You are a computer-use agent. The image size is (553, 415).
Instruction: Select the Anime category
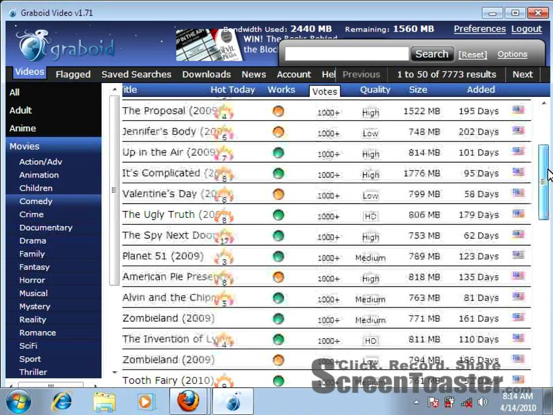[54, 128]
